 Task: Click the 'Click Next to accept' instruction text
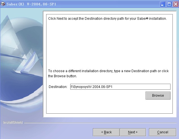(x=107, y=19)
